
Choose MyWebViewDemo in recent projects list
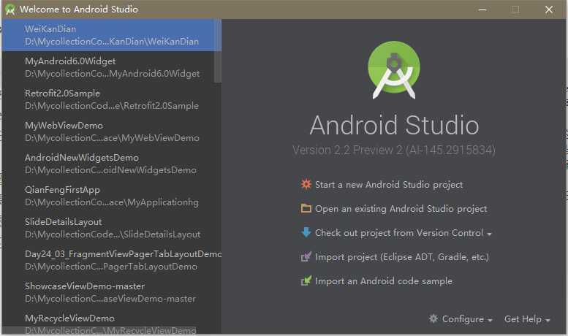click(x=110, y=131)
